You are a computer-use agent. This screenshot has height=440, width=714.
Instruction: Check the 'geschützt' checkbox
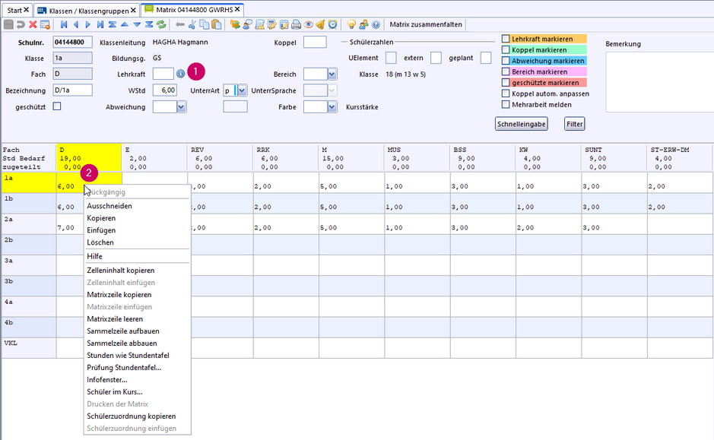click(57, 106)
